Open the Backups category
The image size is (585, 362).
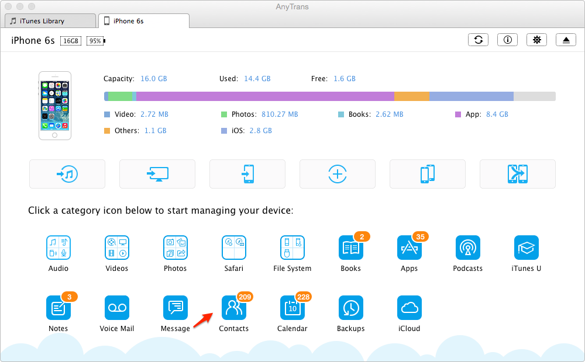coord(351,308)
